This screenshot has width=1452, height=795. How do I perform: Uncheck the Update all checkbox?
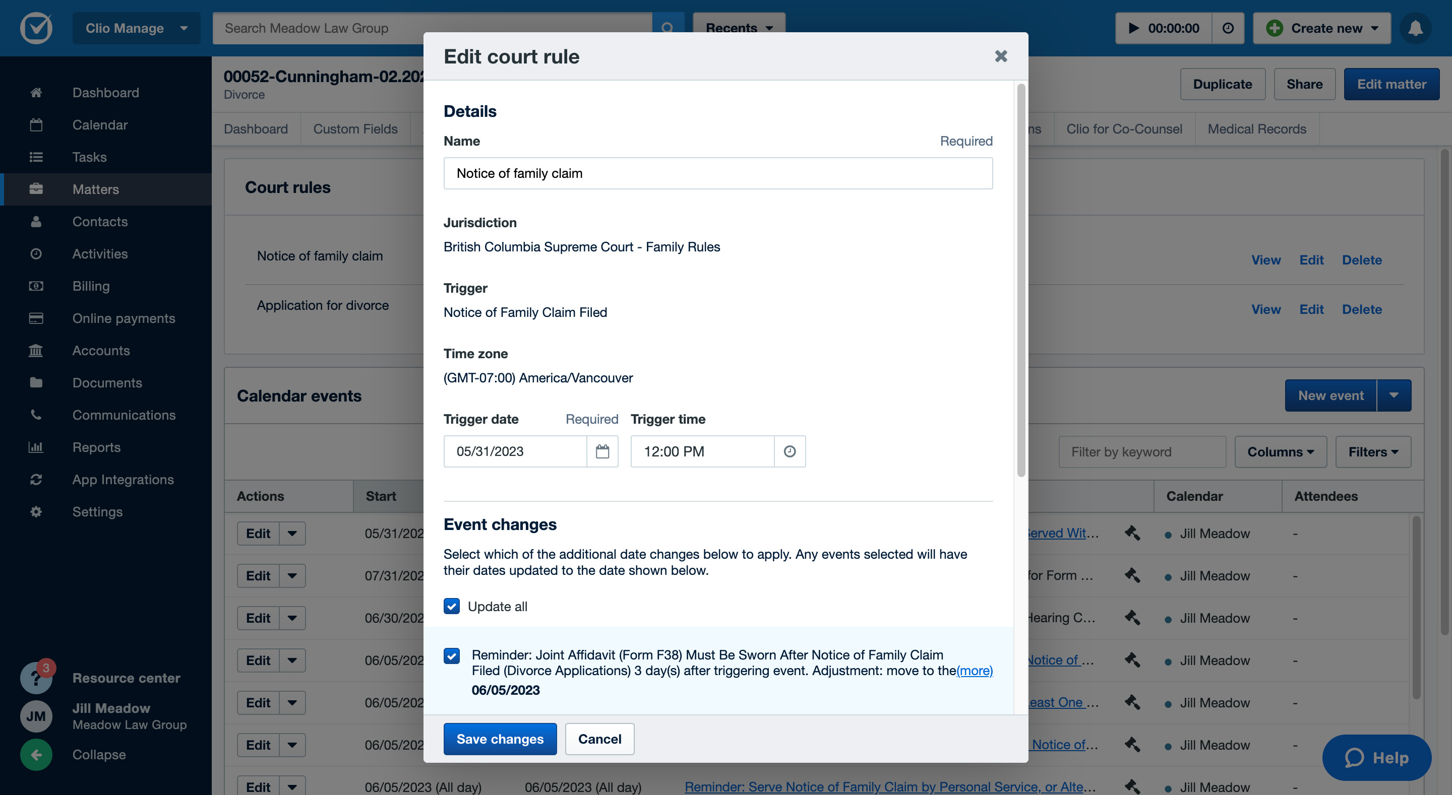tap(452, 606)
